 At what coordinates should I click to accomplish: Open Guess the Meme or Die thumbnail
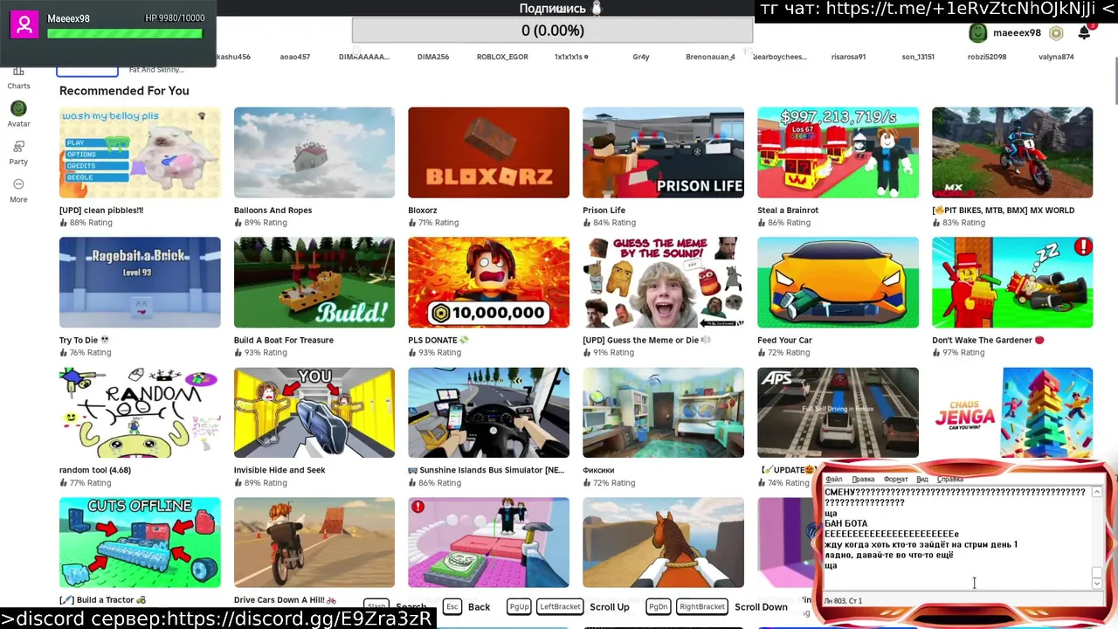pos(663,282)
